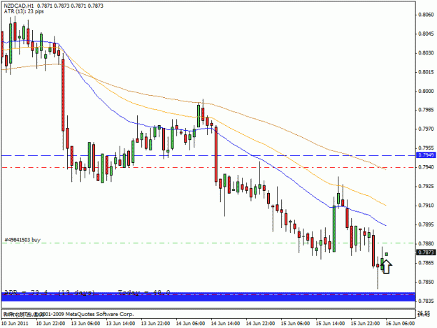Image resolution: width=437 pixels, height=328 pixels.
Task: Click the solid blue band at chart bottom
Action: point(208,297)
